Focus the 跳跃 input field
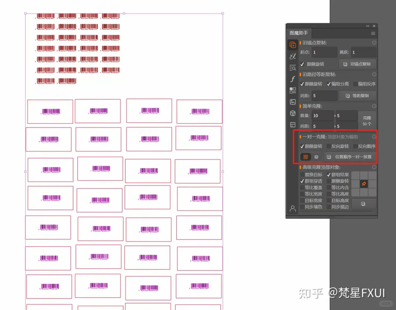Screen dimensions: 396x310 [364, 52]
